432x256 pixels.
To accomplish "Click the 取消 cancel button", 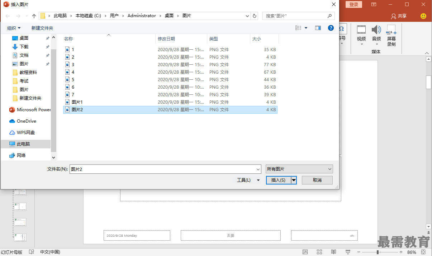I will click(x=317, y=180).
